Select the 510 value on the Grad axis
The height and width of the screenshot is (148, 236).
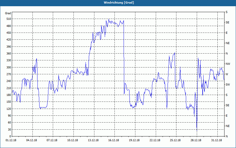9,19
